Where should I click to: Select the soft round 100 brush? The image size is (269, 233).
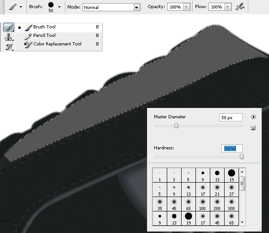coord(203,204)
